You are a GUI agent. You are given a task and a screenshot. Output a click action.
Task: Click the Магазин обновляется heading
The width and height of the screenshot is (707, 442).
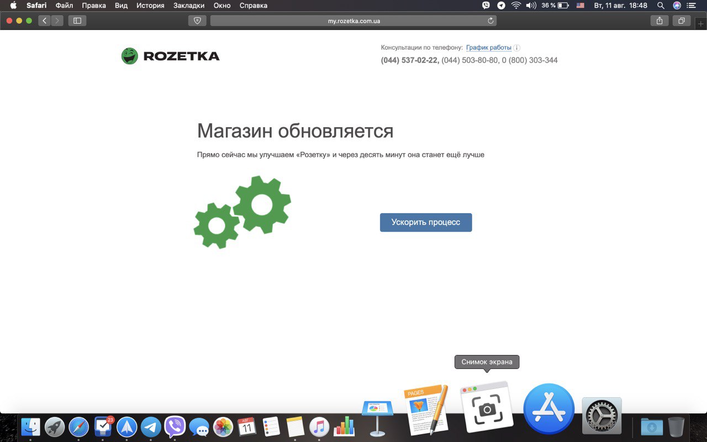(x=295, y=131)
